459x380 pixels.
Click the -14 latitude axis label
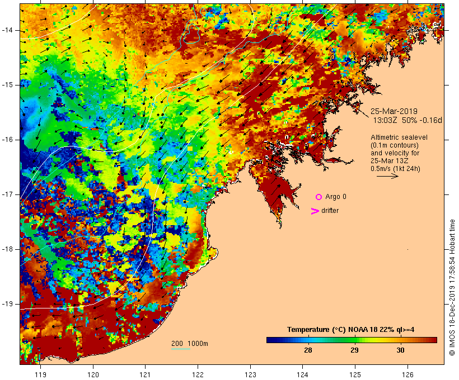point(7,30)
